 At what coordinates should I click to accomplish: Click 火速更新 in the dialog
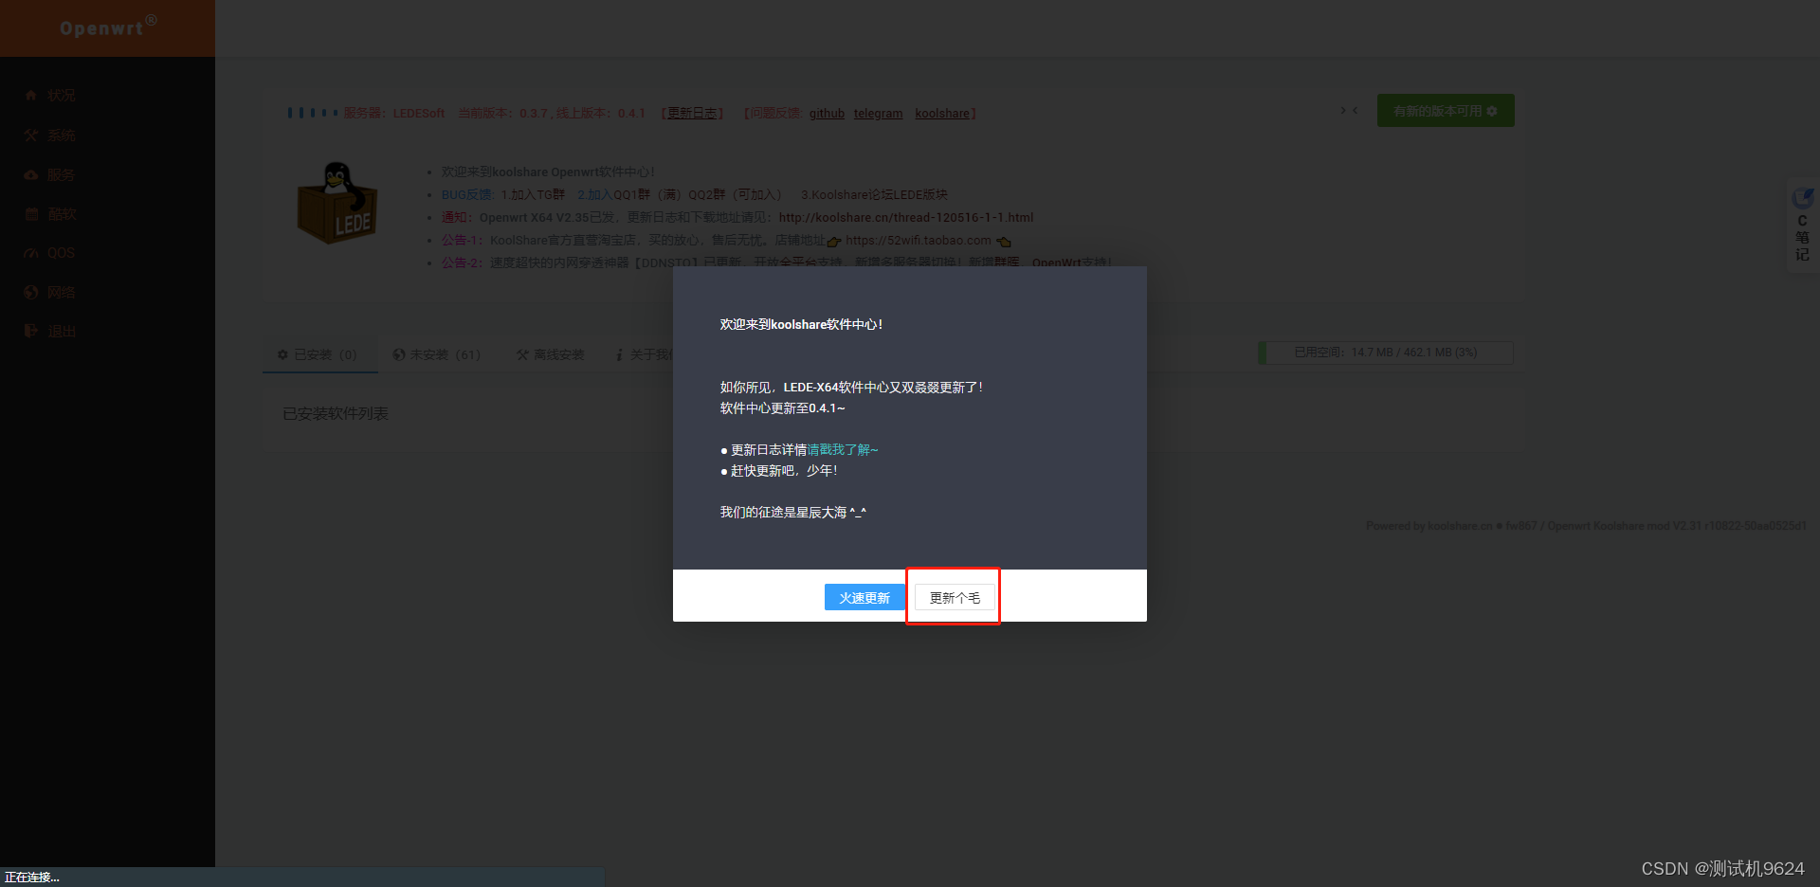coord(864,597)
